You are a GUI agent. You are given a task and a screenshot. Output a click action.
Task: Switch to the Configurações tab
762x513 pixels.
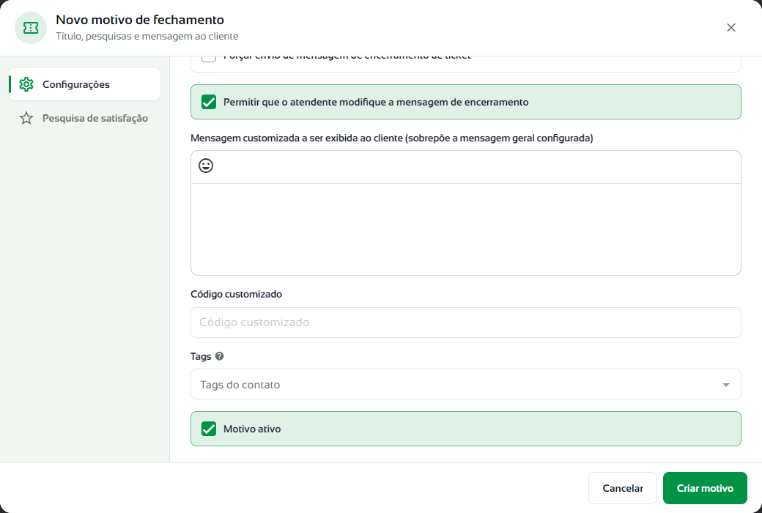coord(84,84)
